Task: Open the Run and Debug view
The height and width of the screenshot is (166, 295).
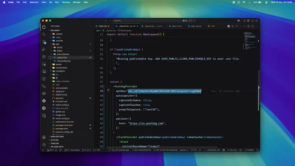Action: pos(44,49)
